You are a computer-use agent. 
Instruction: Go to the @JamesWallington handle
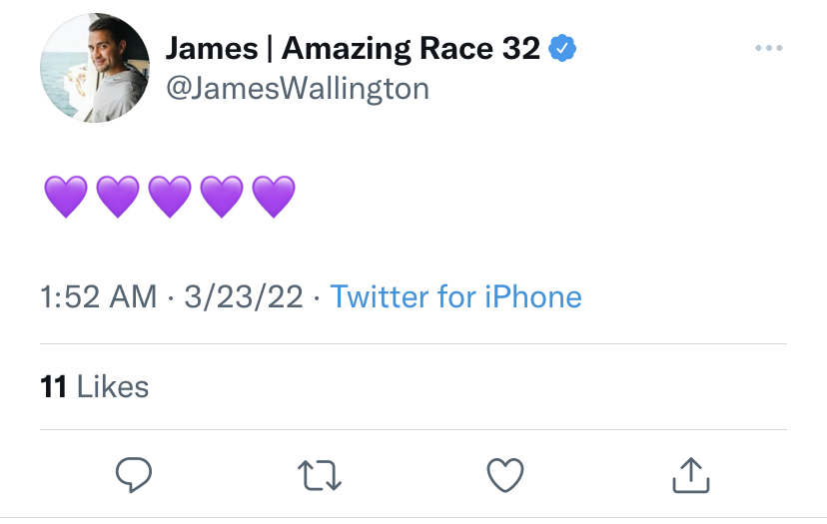[x=298, y=89]
